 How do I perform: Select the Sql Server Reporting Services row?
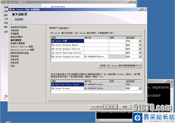point(67,53)
